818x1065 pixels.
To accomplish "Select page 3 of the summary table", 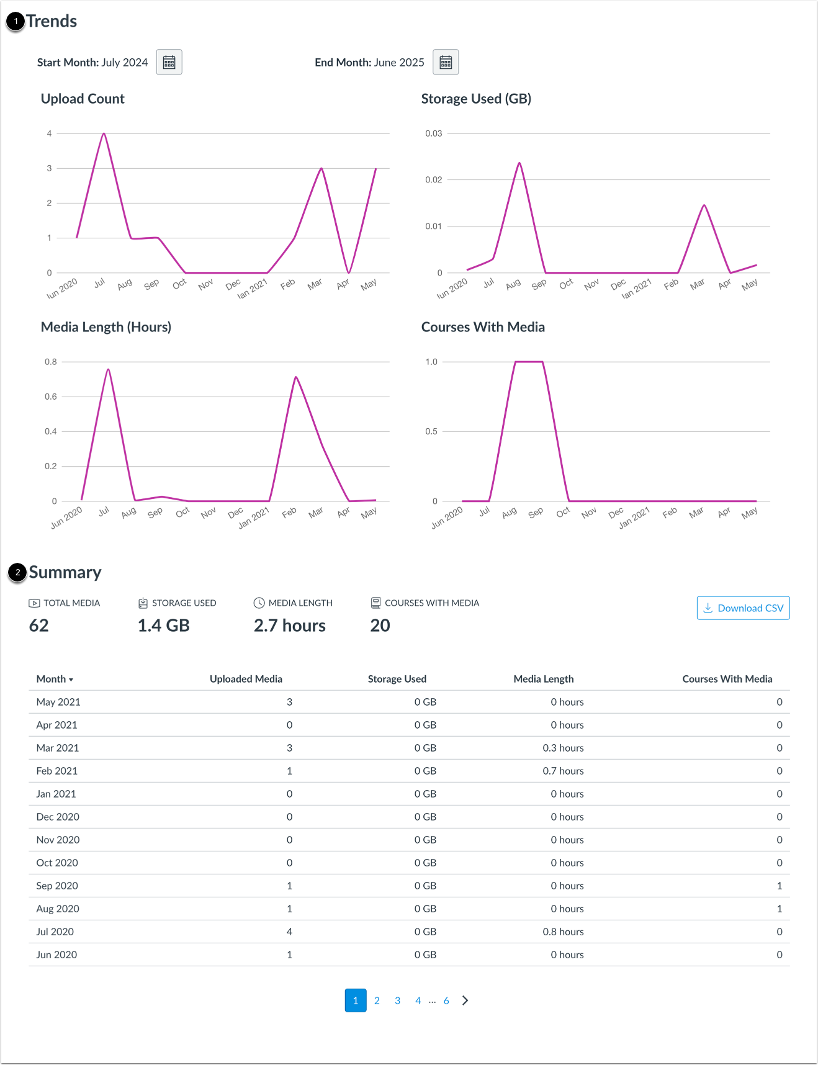I will 397,1000.
